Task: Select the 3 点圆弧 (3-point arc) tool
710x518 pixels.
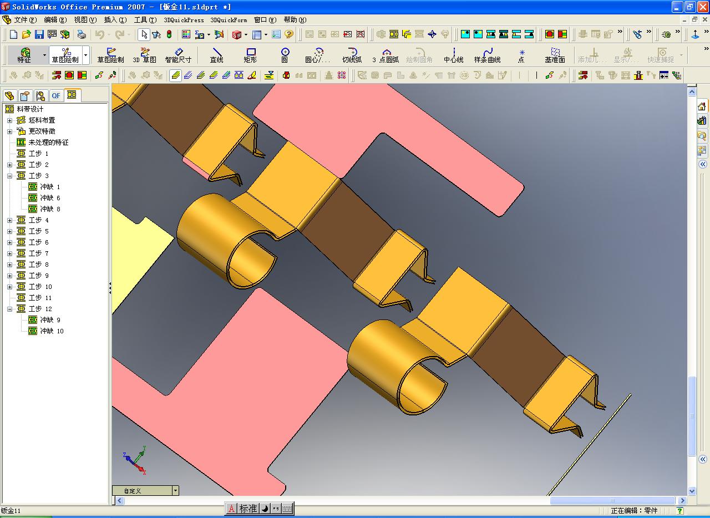Action: pos(386,55)
